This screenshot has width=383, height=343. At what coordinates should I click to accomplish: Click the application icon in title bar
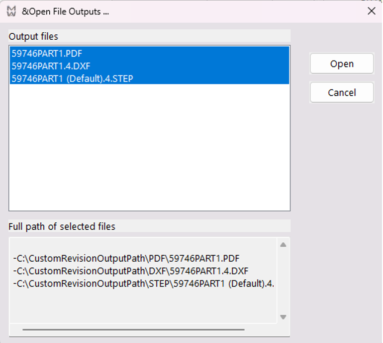11,11
